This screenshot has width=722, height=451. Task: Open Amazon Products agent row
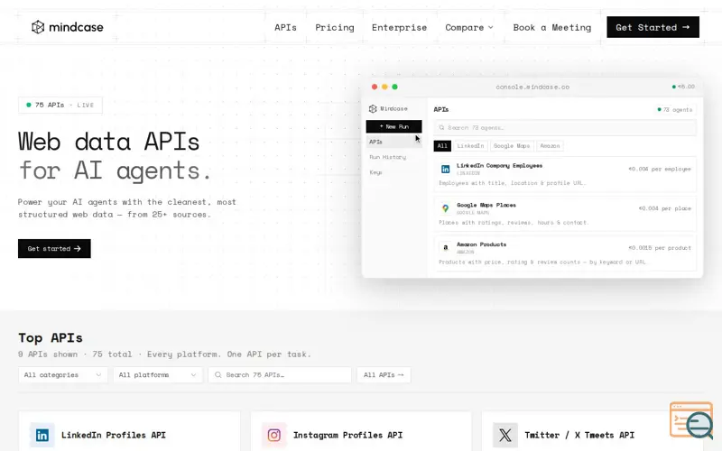(x=565, y=253)
